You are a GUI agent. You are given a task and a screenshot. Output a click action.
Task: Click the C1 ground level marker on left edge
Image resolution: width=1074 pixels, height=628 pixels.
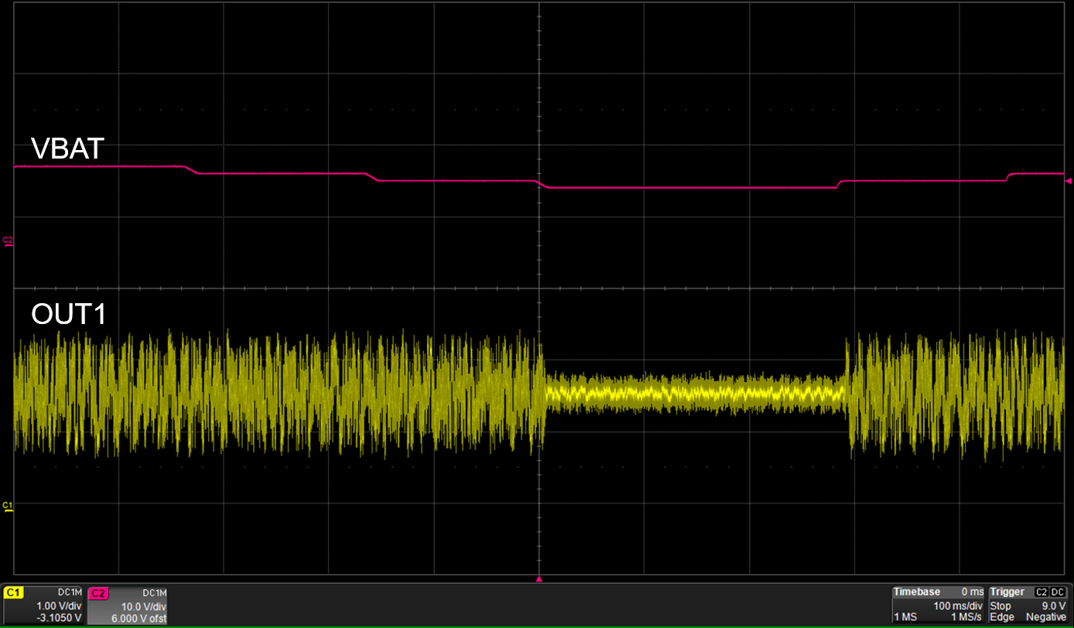point(9,506)
